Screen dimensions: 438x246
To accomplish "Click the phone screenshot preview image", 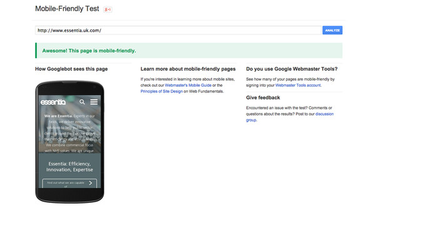I will click(x=69, y=142).
